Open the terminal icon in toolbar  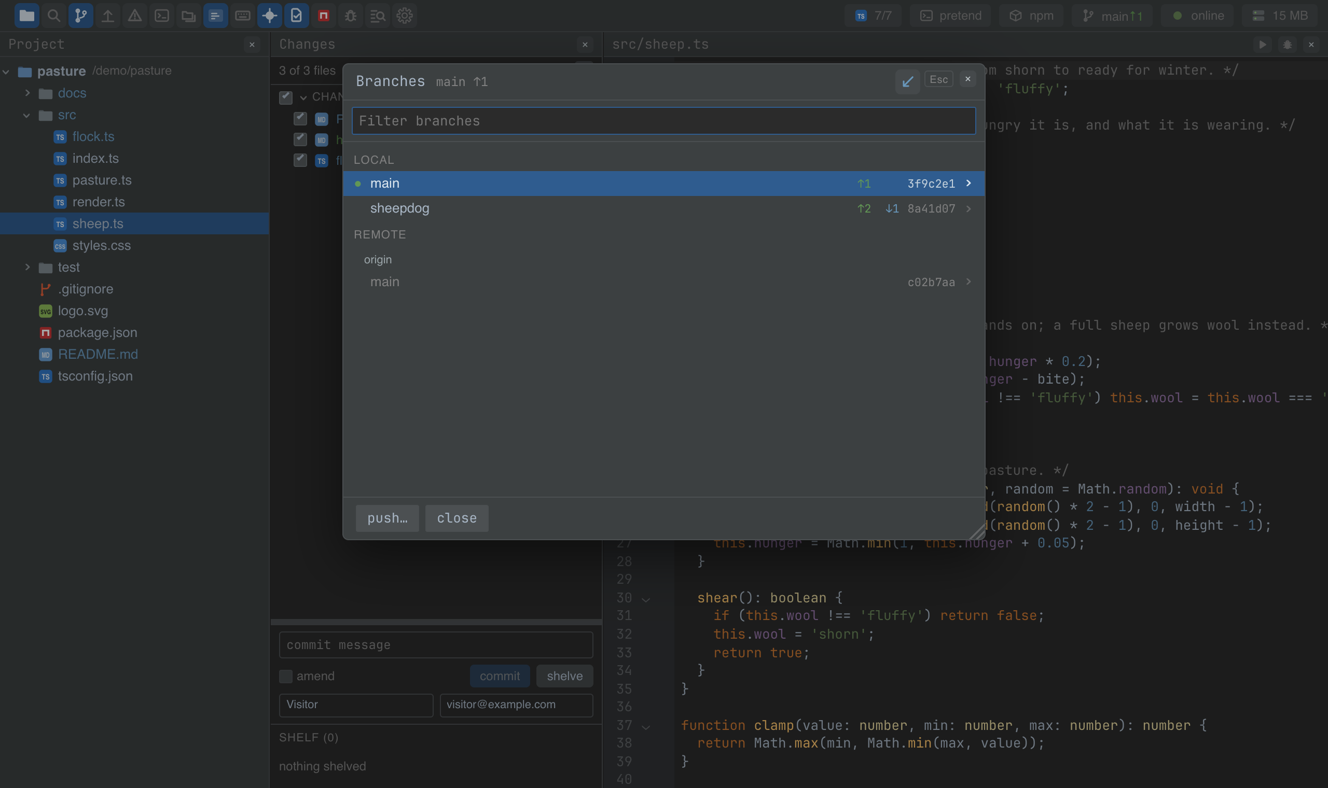(x=162, y=16)
